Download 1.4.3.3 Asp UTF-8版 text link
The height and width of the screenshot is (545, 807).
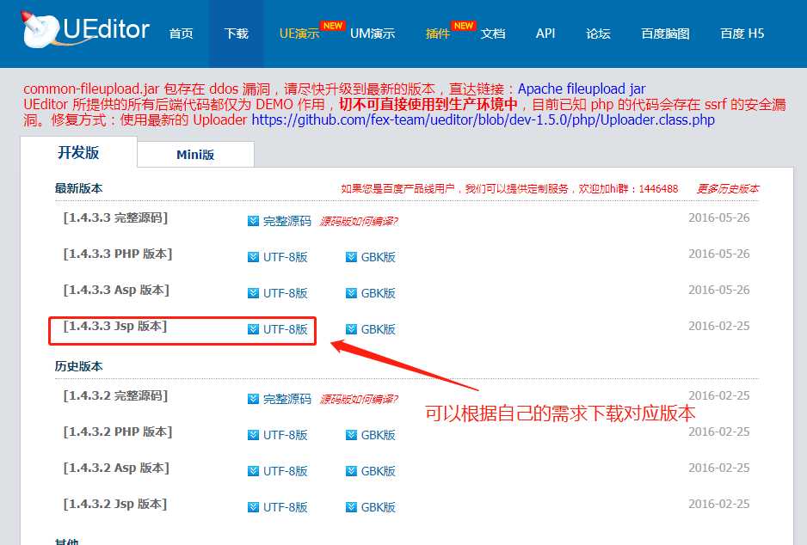pos(285,293)
